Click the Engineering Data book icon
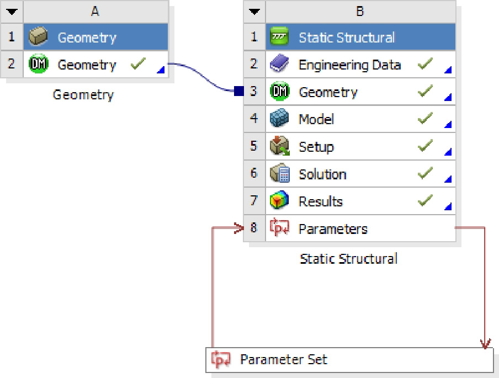This screenshot has height=378, width=499. [279, 65]
